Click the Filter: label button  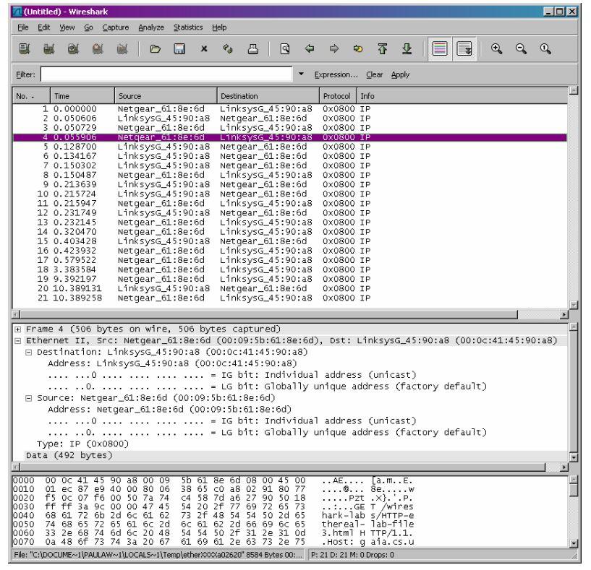point(25,75)
